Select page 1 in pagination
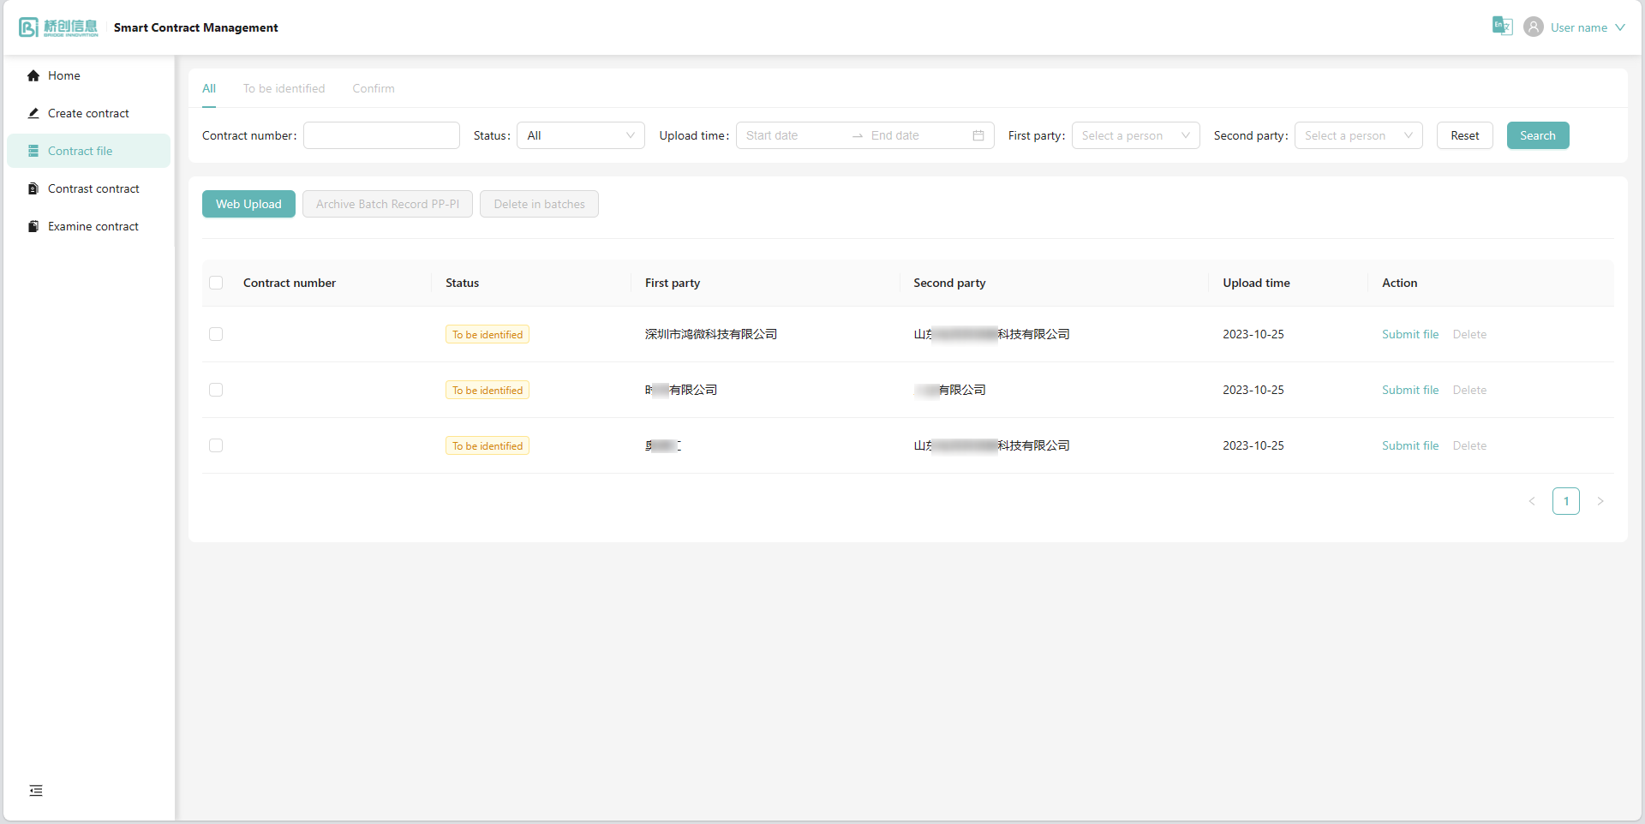This screenshot has width=1645, height=824. click(1566, 501)
